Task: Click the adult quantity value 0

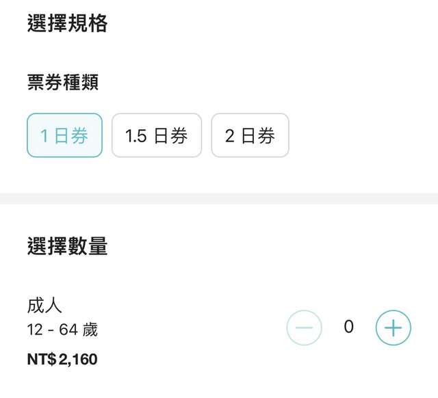Action: pos(348,328)
